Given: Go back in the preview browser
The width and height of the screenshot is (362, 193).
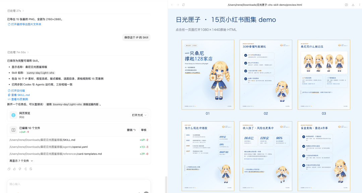Looking at the screenshot, I should click(x=172, y=5).
